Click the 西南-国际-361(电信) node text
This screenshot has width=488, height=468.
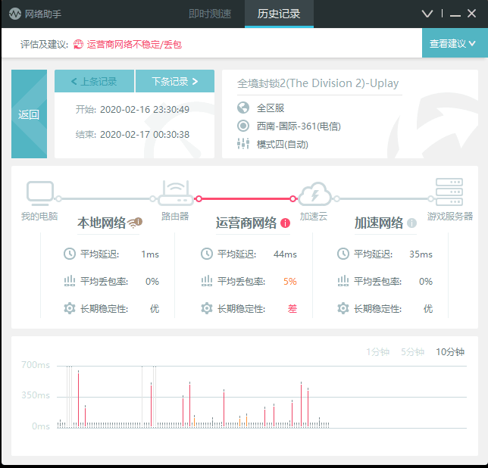pyautogui.click(x=299, y=126)
